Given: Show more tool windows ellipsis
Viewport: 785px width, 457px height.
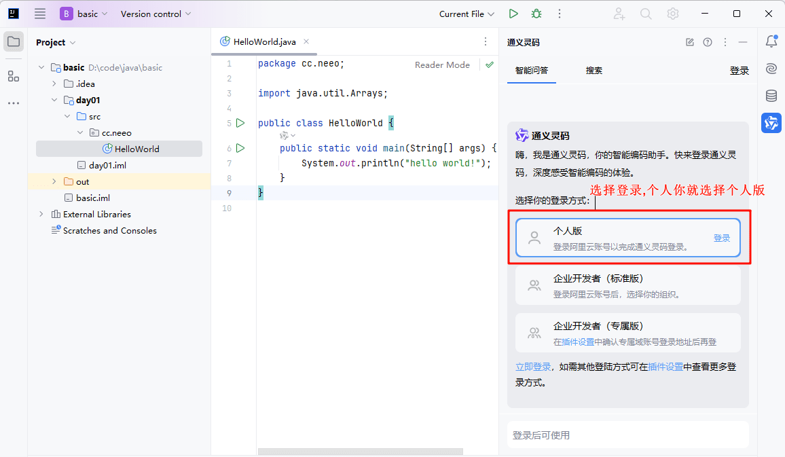Looking at the screenshot, I should point(14,103).
